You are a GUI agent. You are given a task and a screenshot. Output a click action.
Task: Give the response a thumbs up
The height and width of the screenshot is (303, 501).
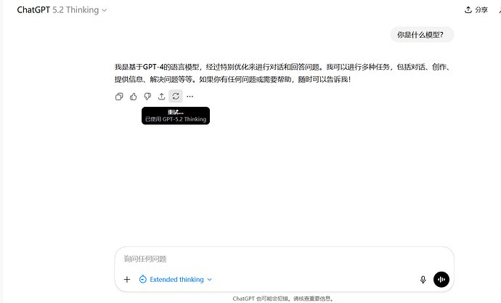(x=134, y=97)
